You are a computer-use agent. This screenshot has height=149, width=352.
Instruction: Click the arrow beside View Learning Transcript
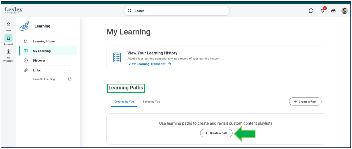pos(170,64)
